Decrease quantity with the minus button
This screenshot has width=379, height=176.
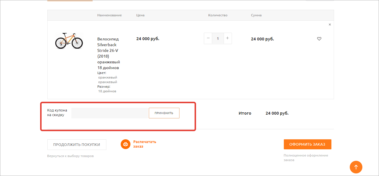[208, 38]
